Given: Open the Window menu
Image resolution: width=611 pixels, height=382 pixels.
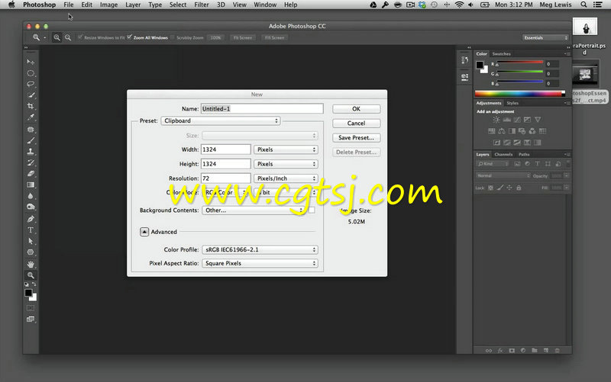Looking at the screenshot, I should click(265, 5).
